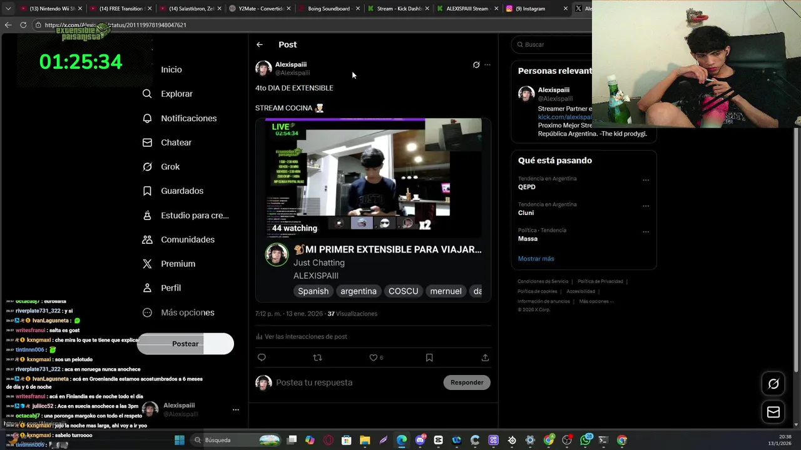This screenshot has width=801, height=450.
Task: Open the Premium X icon
Action: pos(147,264)
